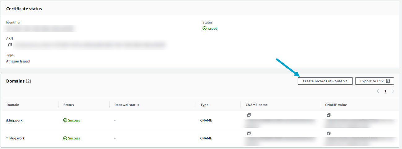Click the Type column header
402x149 pixels.
click(x=204, y=105)
